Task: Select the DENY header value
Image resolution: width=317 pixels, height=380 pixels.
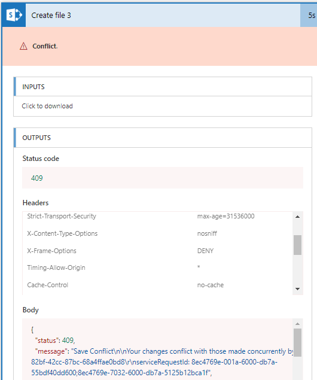Action: point(205,251)
